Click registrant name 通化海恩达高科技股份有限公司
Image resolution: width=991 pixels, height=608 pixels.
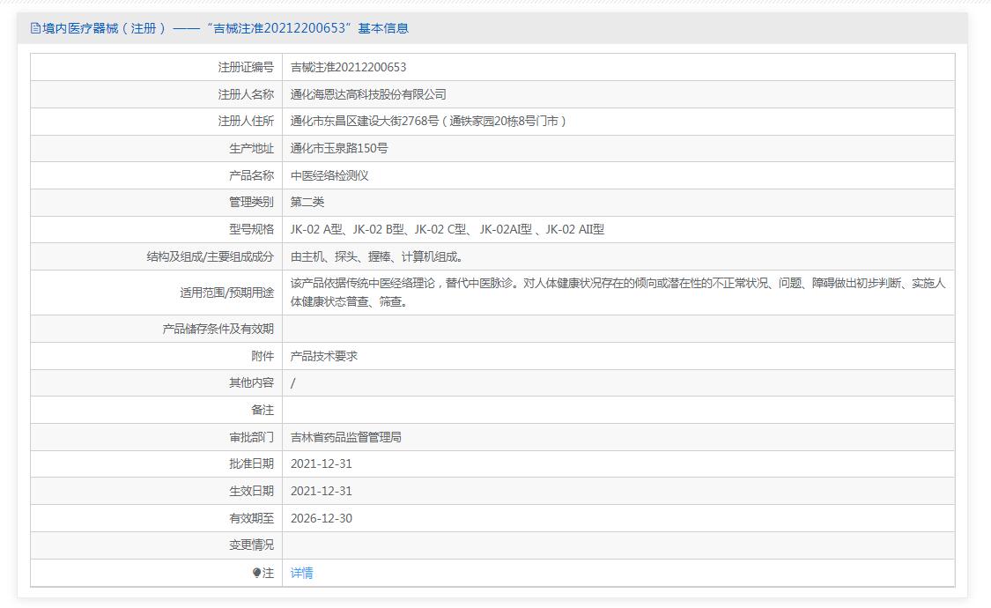(368, 94)
